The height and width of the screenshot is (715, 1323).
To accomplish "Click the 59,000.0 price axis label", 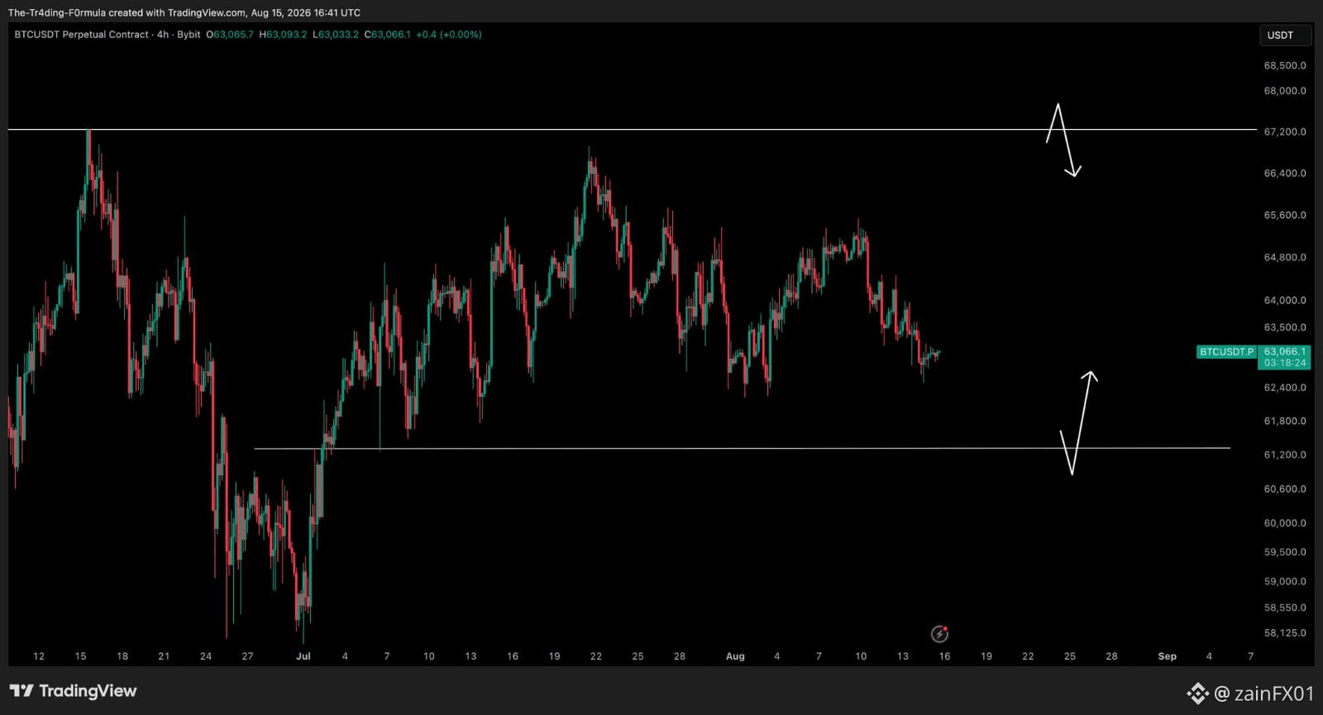I will tap(1285, 581).
